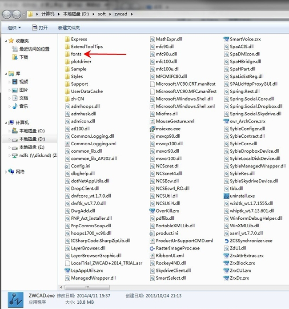
Task: Open recent pages dropdown next to Forward button
Action: tap(24, 14)
